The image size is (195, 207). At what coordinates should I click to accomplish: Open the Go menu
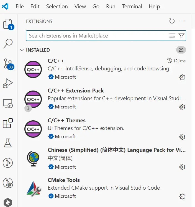tap(96, 6)
